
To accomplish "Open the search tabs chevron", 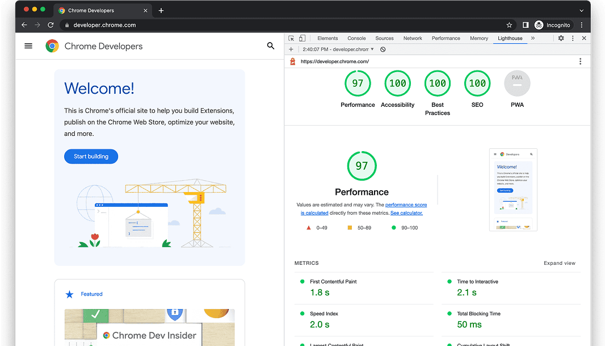I will coord(582,10).
